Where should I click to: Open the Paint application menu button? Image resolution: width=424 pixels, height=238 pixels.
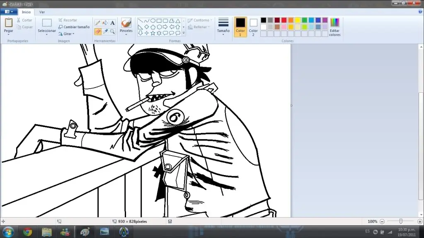point(9,12)
